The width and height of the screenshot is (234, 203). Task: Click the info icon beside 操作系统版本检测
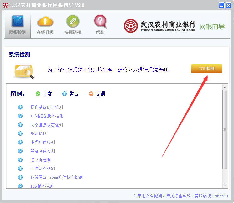tap(20, 107)
